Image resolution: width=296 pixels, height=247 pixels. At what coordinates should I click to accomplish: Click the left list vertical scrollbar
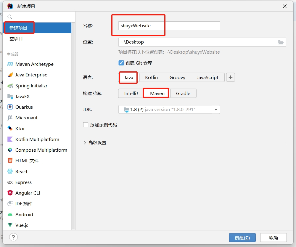pos(73,126)
